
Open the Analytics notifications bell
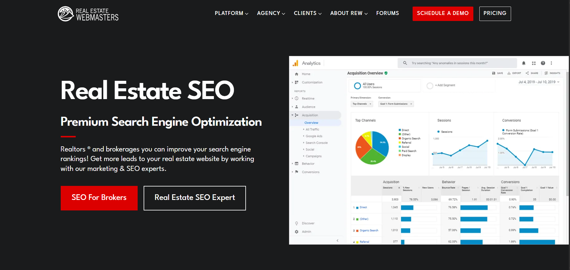[524, 63]
